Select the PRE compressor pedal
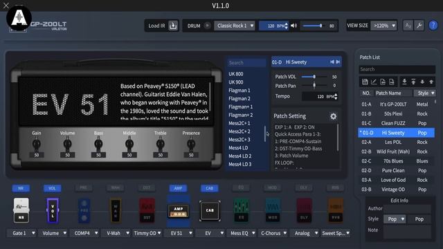The width and height of the screenshot is (443, 249). (84, 210)
